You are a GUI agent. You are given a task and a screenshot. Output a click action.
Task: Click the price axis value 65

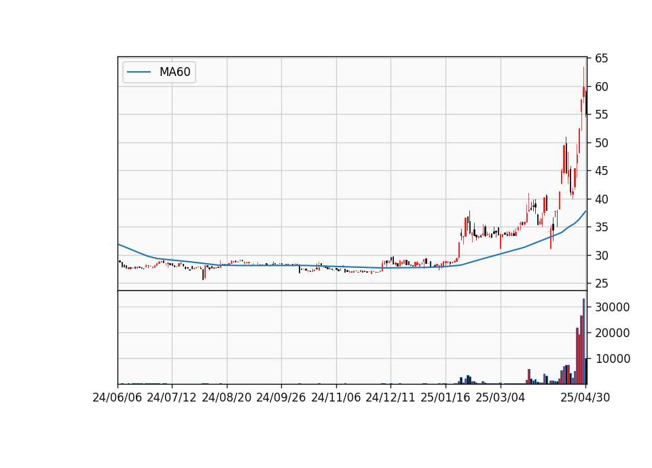tap(601, 58)
